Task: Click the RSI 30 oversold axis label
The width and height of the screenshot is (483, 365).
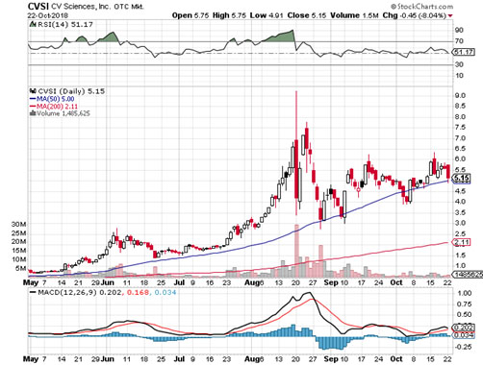Action: [x=459, y=64]
